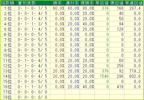This screenshot has height=100, width=144.
Task: Click the 着別度数 cell in 17位 row
Action: point(32,92)
